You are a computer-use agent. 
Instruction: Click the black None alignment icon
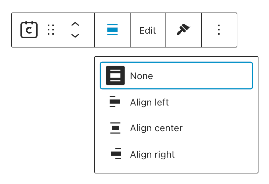(x=115, y=76)
